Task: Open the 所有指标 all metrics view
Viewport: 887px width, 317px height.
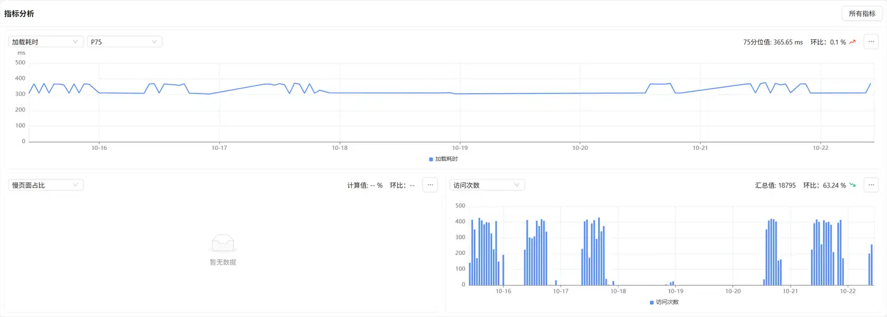Action: [x=862, y=14]
